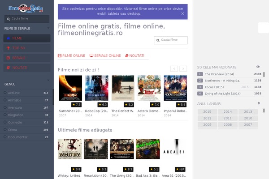The image size is (269, 179).
Task: Toggle the ANUL LANSARI sort arrows
Action: tap(259, 103)
